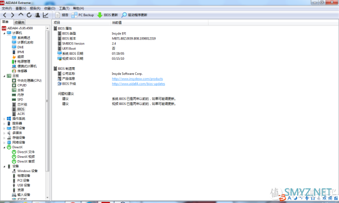Image resolution: width=339 pixels, height=203 pixels.
Task: Select the 芯片组 chipset tree item
Action: coord(19,104)
